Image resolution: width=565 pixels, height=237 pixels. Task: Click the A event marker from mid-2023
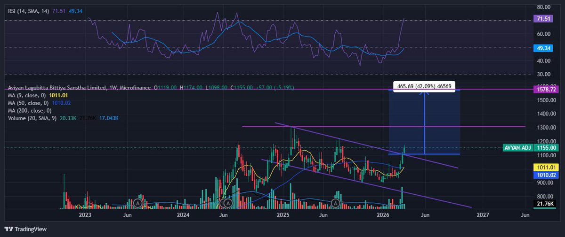tap(137, 203)
